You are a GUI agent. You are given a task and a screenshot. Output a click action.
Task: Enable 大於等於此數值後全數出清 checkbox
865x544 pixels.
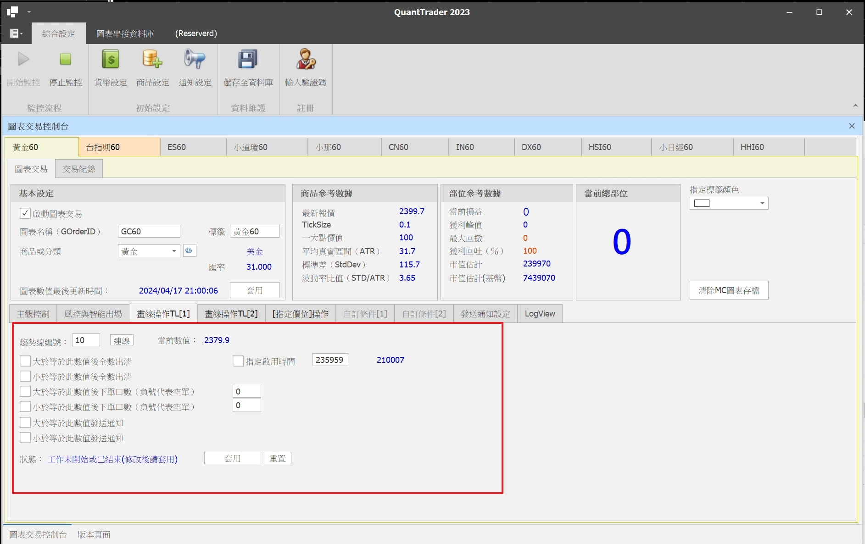[x=25, y=361]
